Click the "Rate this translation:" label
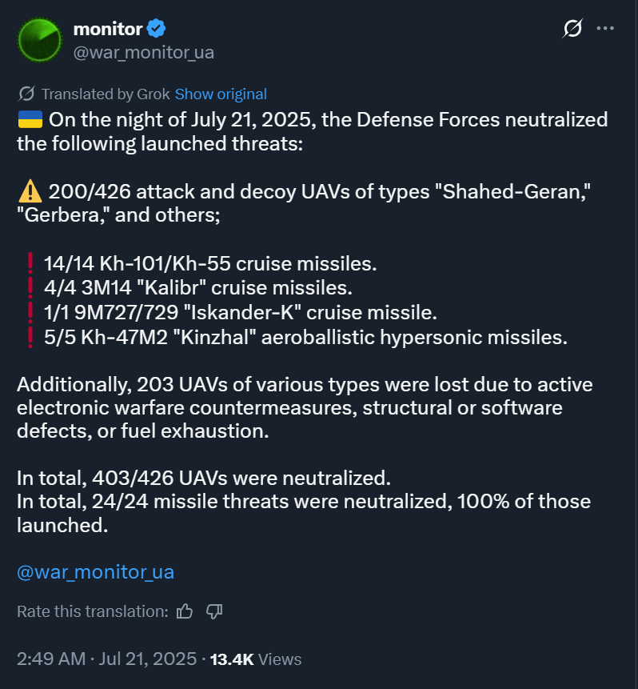This screenshot has height=689, width=638. point(93,611)
